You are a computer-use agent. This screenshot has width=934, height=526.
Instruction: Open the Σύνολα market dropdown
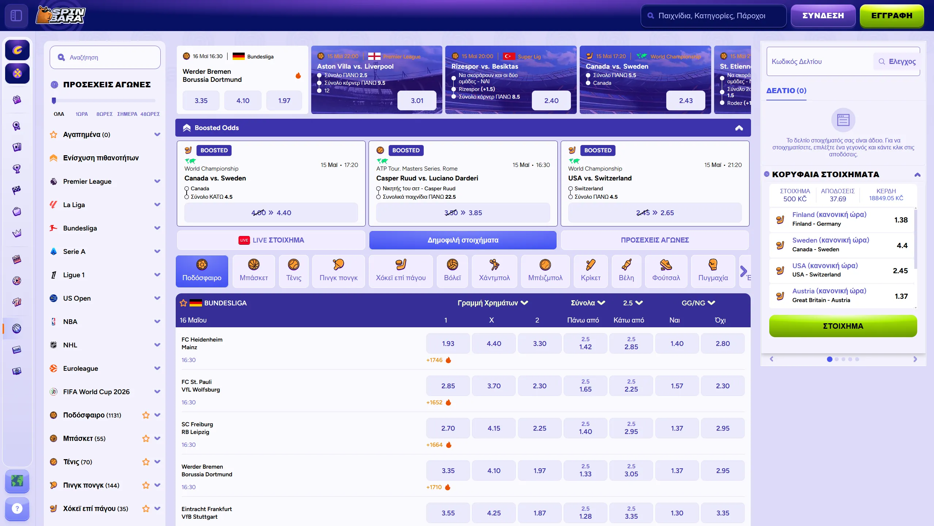(x=588, y=303)
